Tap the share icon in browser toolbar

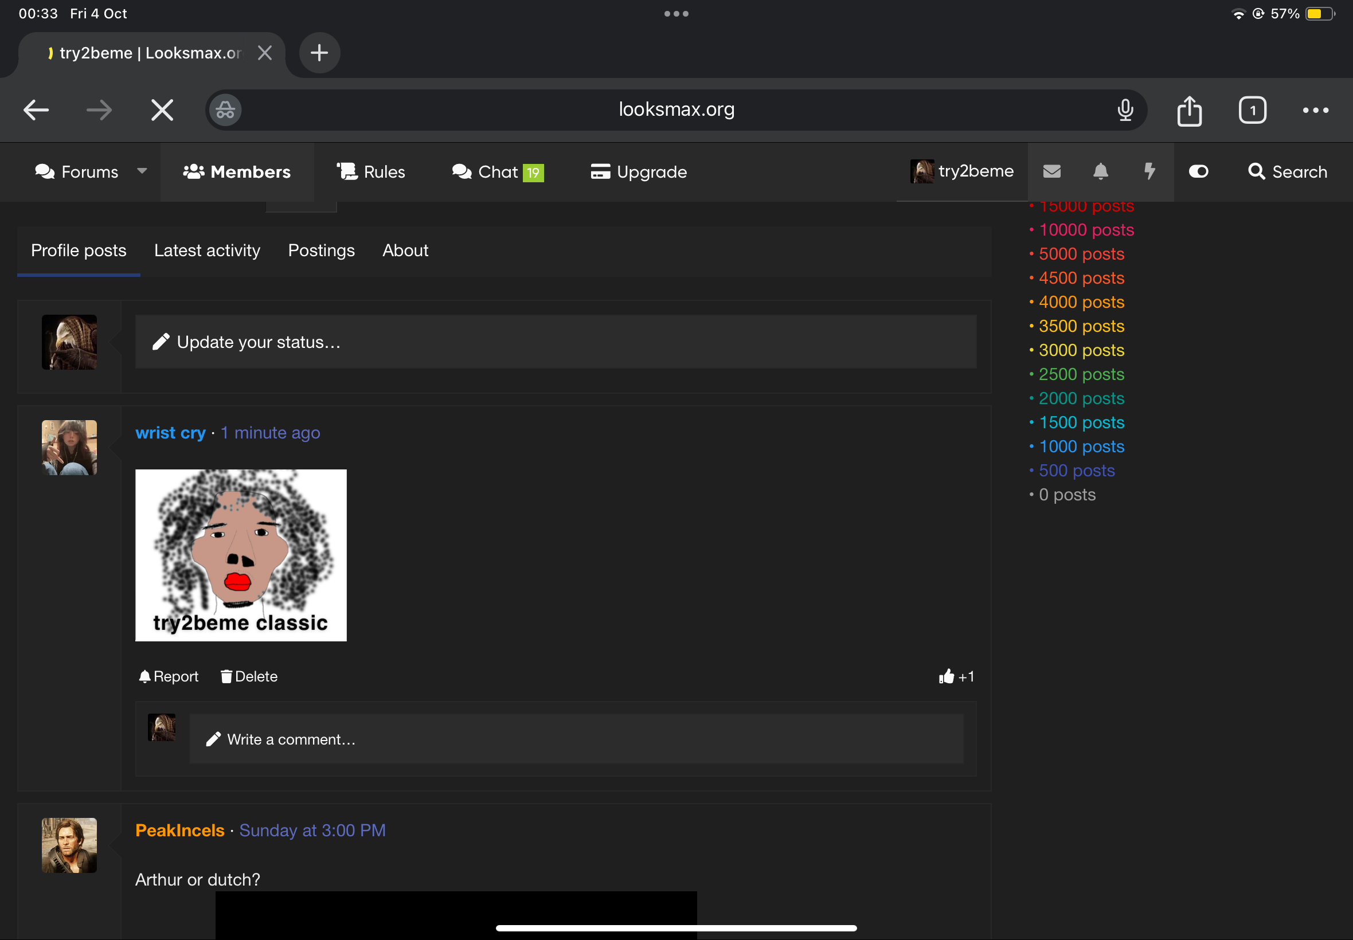pos(1189,110)
